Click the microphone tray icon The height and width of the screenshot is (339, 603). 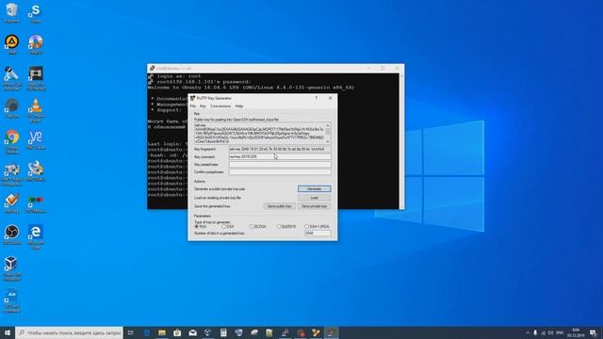[535, 332]
